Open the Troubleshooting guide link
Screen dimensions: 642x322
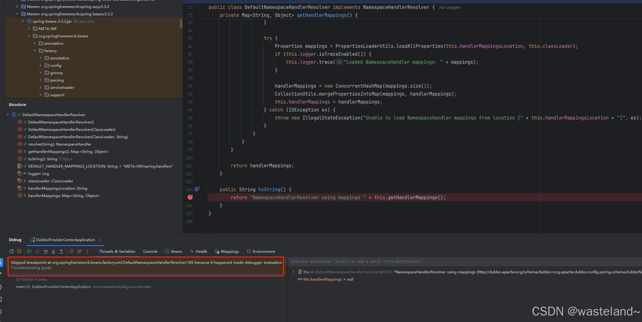tap(31, 267)
